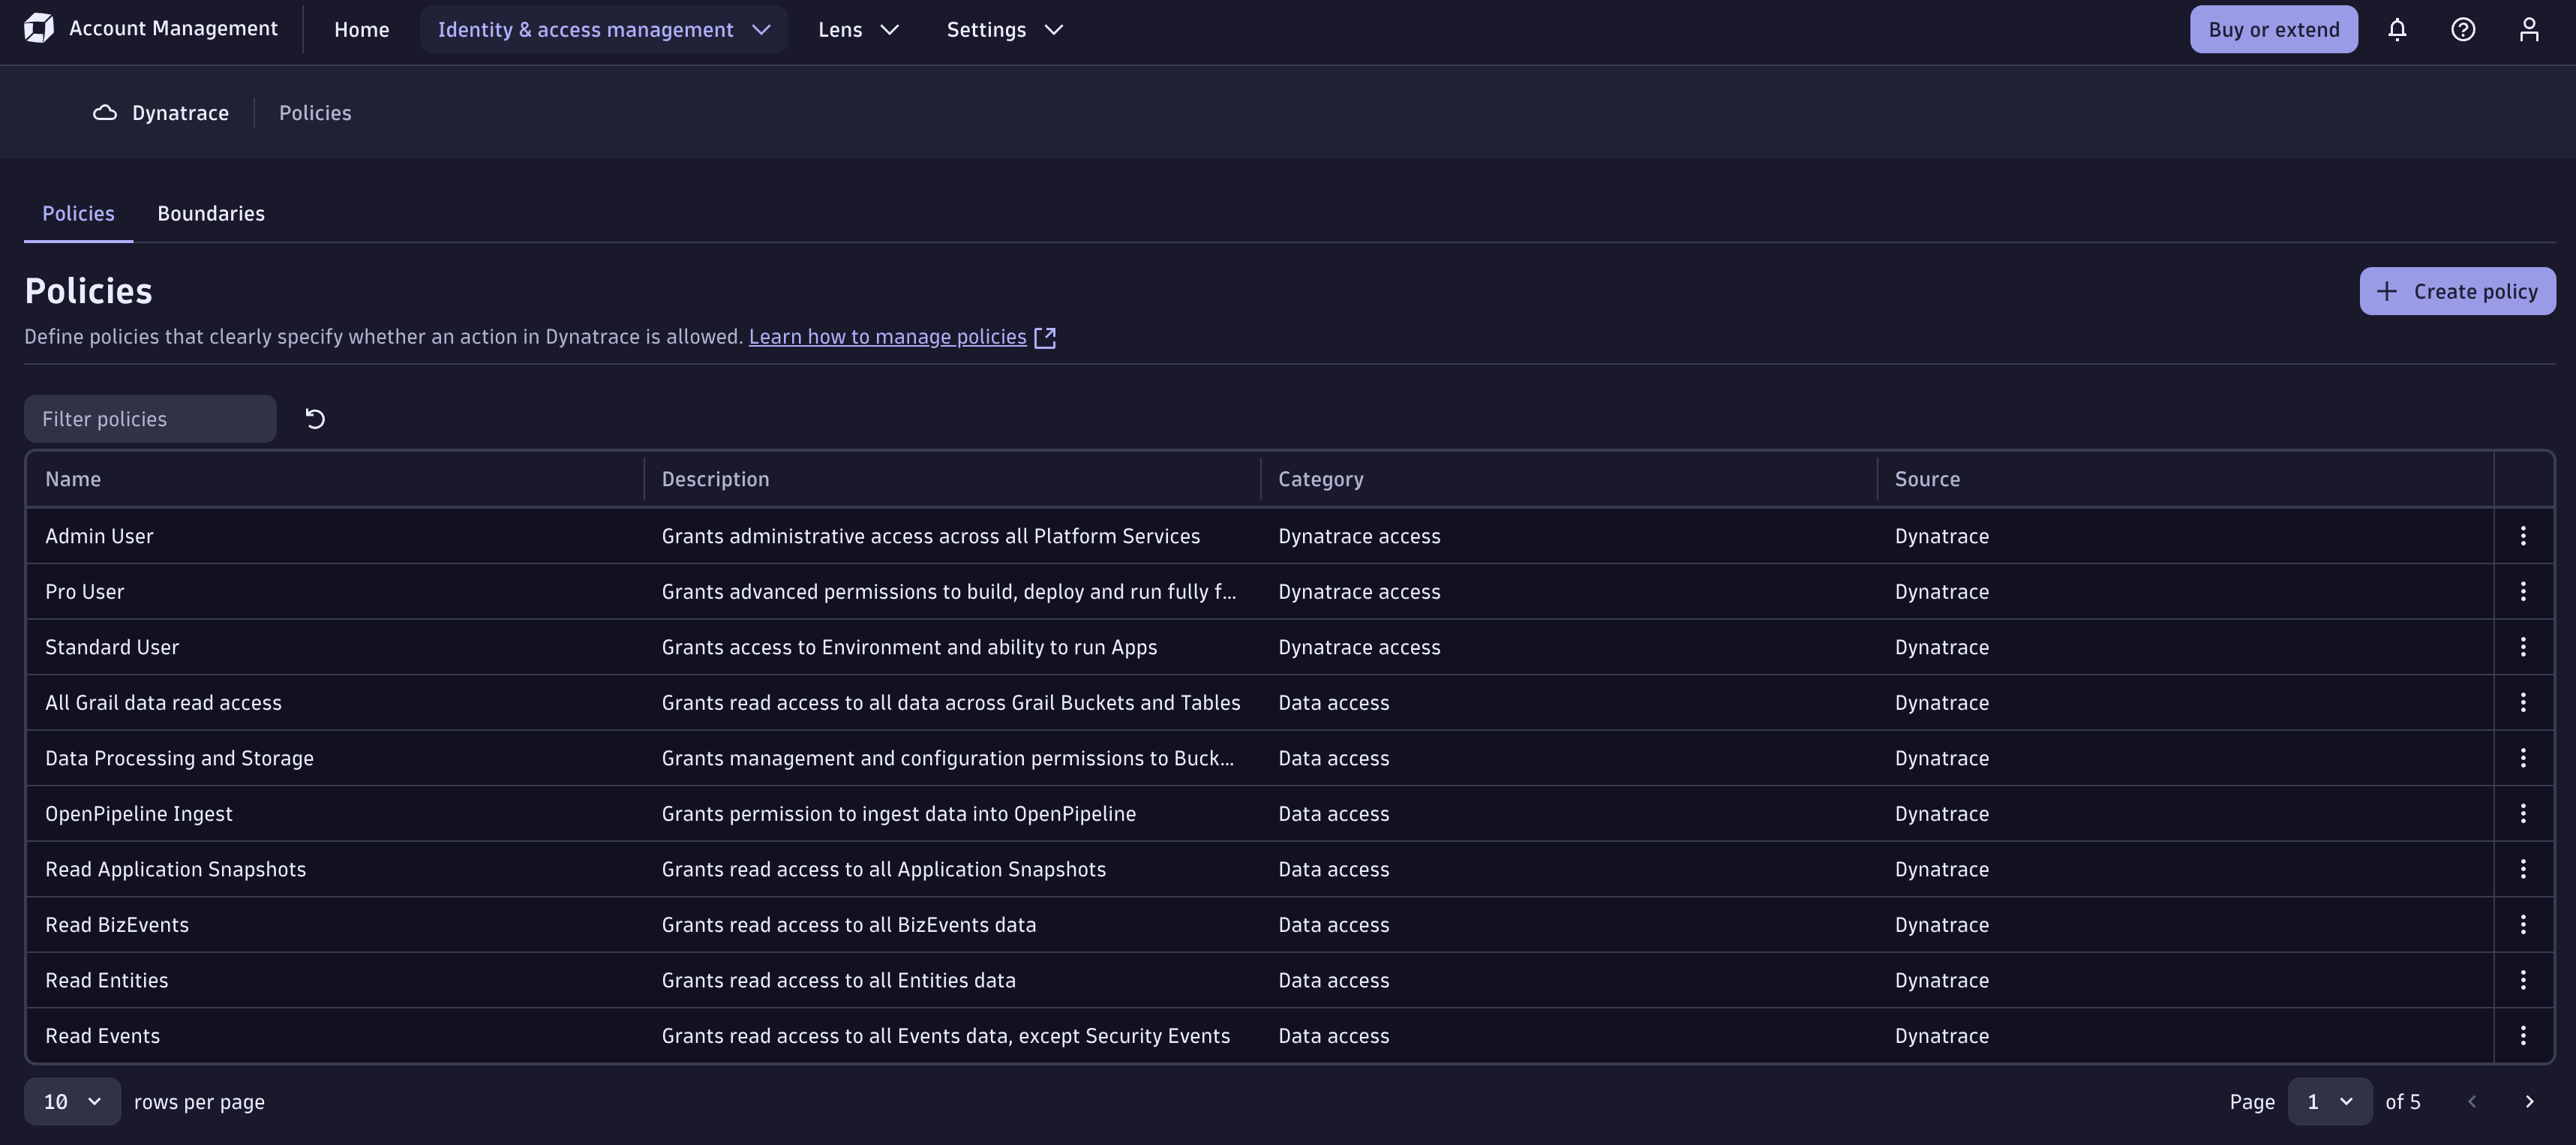Open actions menu for Read Entities row
The width and height of the screenshot is (2576, 1145).
(x=2523, y=980)
